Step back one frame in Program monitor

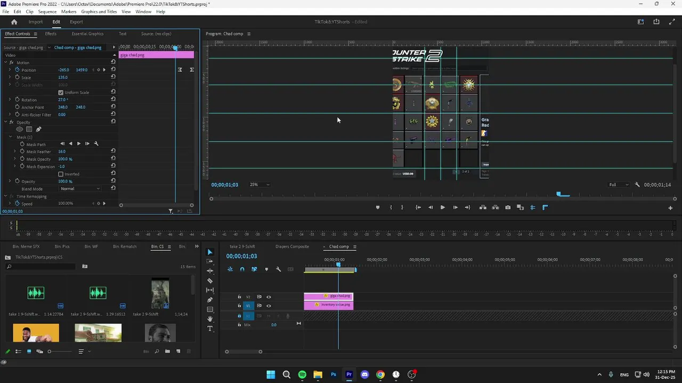[x=431, y=207]
